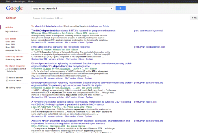The height and width of the screenshot is (133, 198).
Task: Click Opslaan under Geciteerd door 88
Action: 88,78
